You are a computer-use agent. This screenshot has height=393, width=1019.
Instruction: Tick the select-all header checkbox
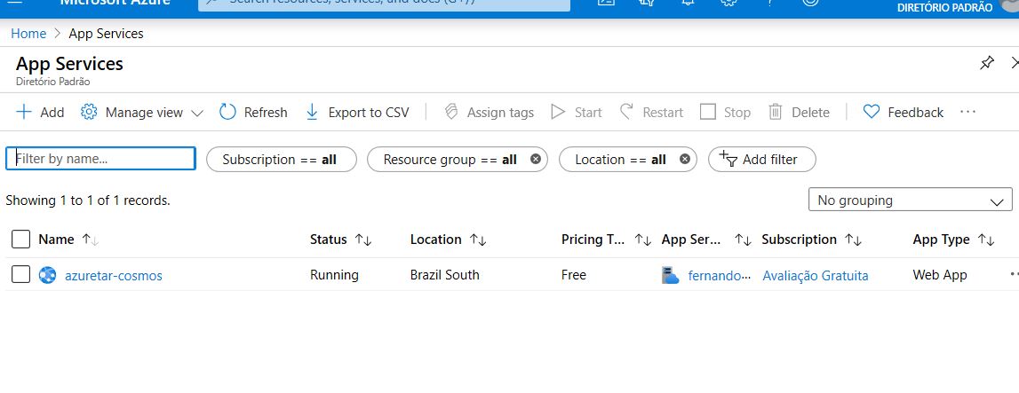(x=20, y=240)
